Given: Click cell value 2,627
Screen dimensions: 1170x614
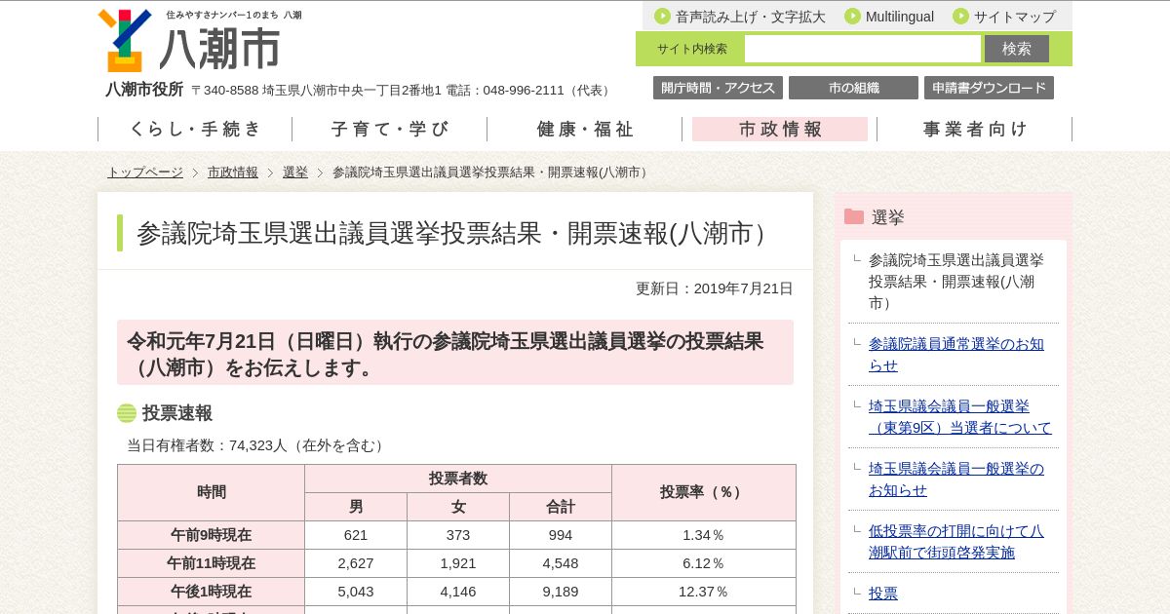Looking at the screenshot, I should 356,563.
